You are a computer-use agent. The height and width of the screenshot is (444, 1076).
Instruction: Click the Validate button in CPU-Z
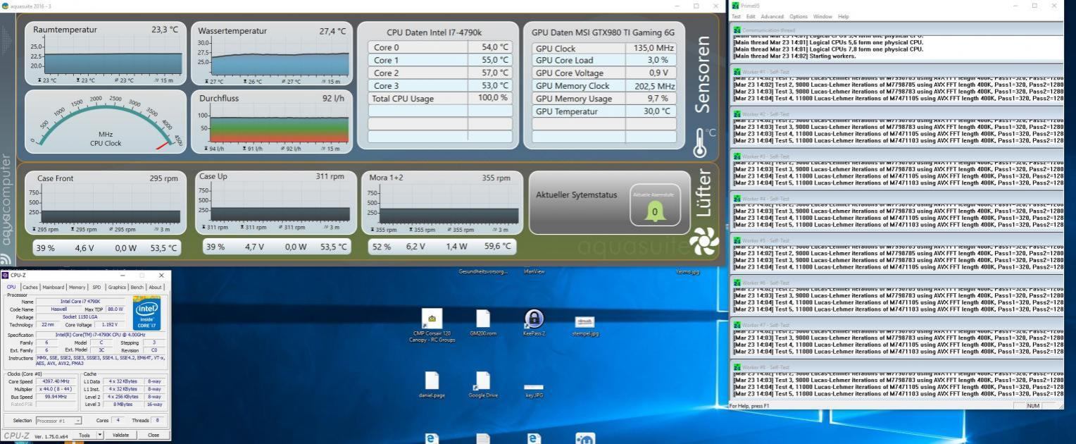pos(120,435)
